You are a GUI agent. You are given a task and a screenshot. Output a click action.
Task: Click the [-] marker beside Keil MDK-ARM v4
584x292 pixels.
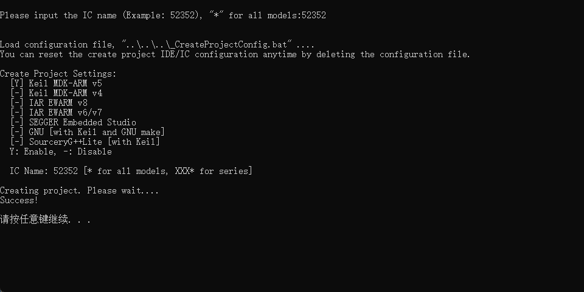(16, 93)
